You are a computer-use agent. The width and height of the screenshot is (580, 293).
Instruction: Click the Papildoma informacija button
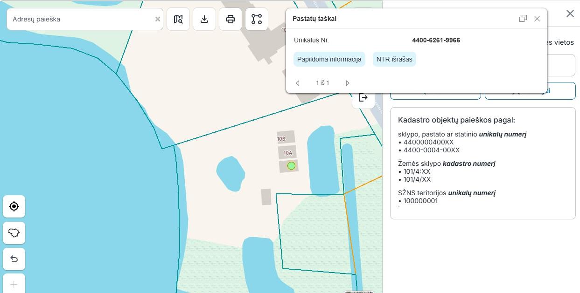coord(329,60)
